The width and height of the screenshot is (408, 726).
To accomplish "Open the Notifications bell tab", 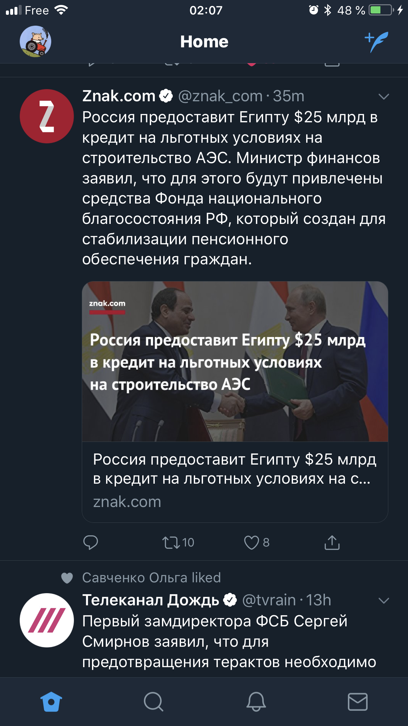I will (x=256, y=702).
